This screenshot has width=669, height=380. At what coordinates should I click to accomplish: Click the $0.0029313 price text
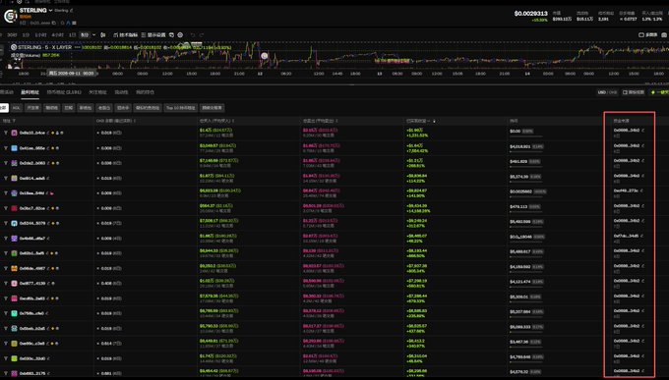pyautogui.click(x=530, y=14)
